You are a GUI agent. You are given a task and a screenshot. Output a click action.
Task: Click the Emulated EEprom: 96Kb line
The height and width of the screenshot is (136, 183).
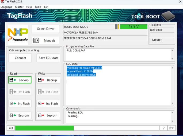[x=81, y=75]
